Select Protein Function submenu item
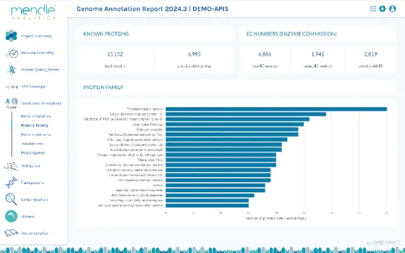Image resolution: width=405 pixels, height=253 pixels. [35, 116]
